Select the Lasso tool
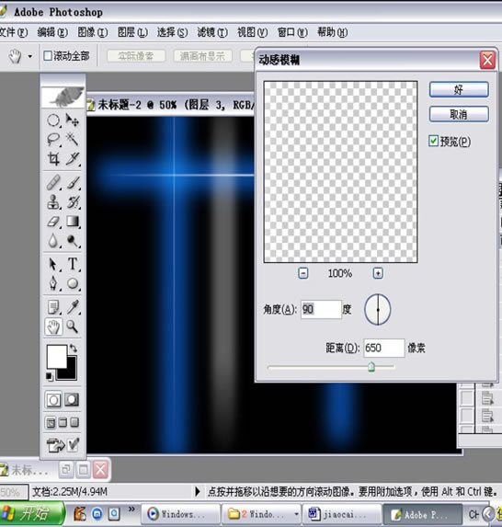 [53, 139]
